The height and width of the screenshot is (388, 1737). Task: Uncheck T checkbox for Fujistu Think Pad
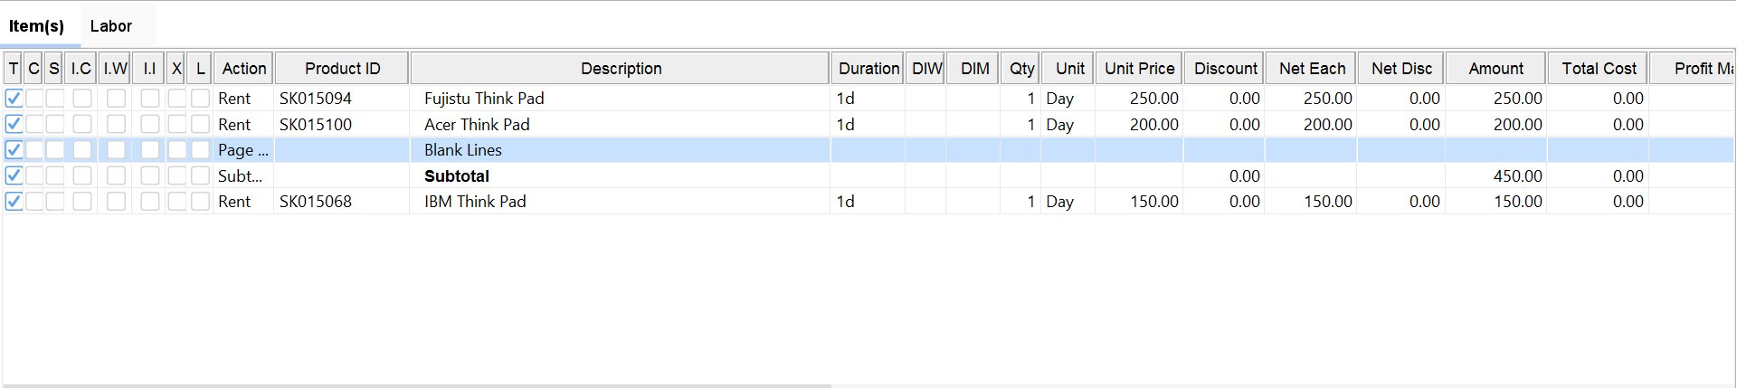coord(14,99)
